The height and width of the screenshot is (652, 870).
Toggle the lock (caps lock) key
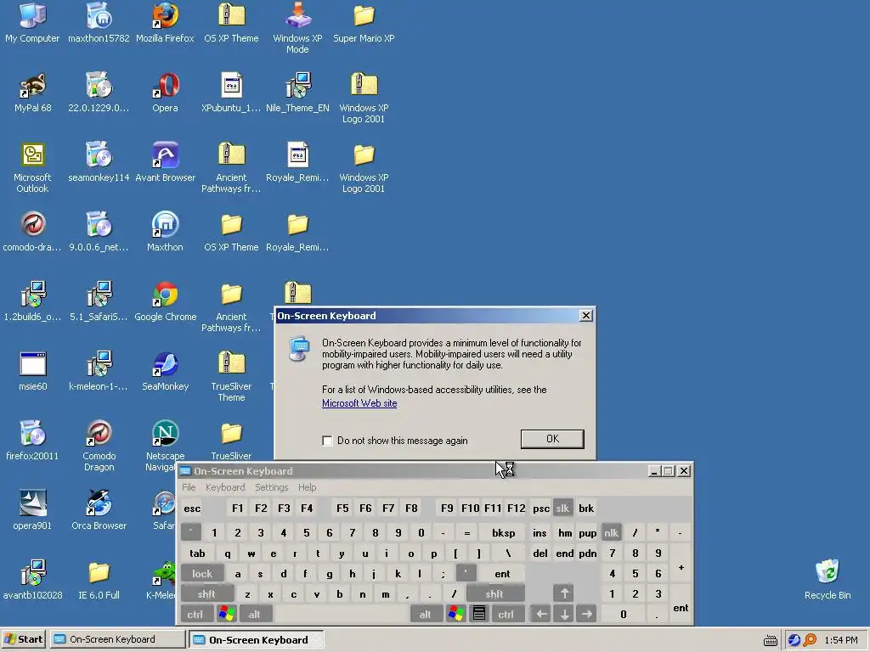click(202, 574)
